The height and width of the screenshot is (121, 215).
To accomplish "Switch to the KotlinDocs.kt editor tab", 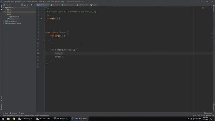I will point(43,5).
